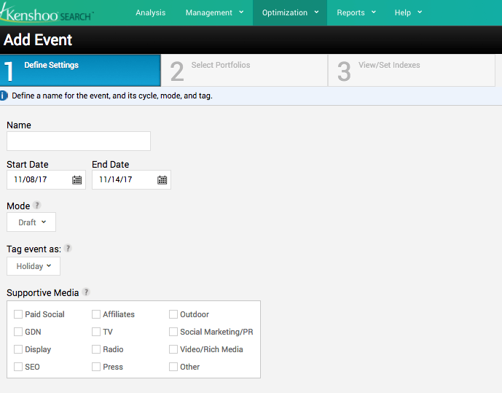This screenshot has width=502, height=393.
Task: Enable the GDN checkbox
Action: tap(18, 332)
